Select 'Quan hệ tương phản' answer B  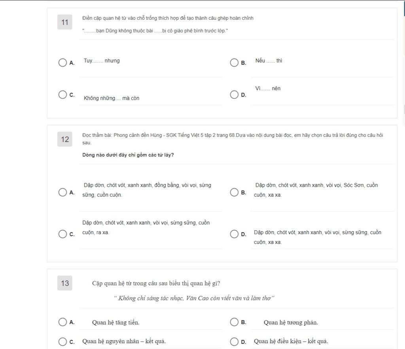click(x=234, y=322)
